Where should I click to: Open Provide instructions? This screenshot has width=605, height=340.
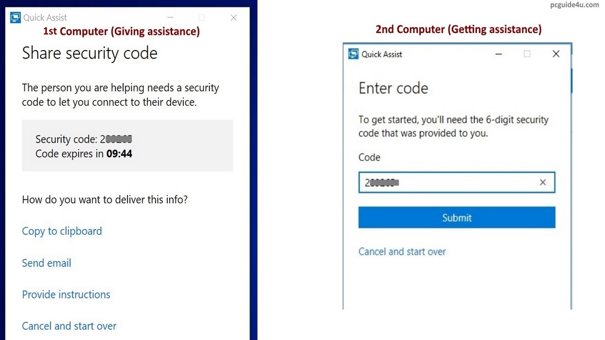pos(66,295)
